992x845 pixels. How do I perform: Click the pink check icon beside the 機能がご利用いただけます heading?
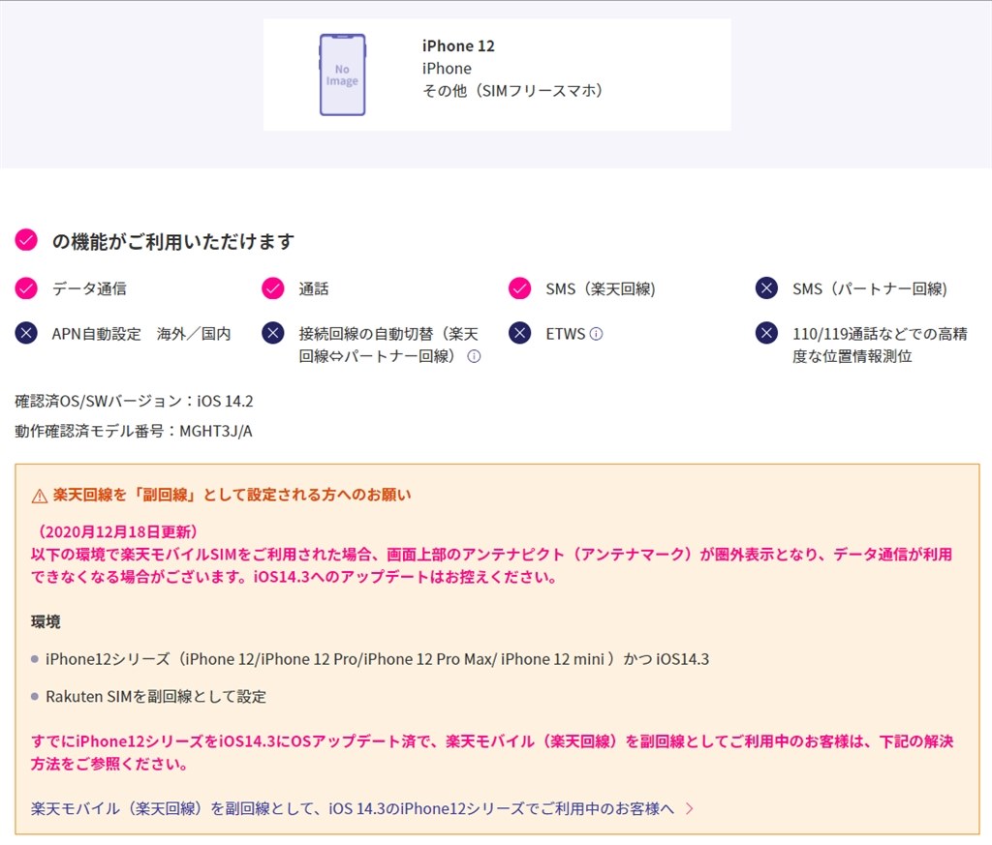click(26, 240)
